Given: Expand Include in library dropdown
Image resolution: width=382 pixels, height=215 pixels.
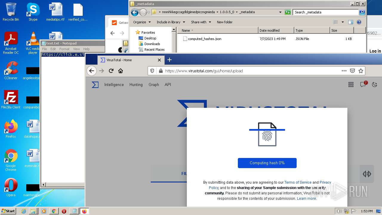Looking at the screenshot, I should pos(171,22).
